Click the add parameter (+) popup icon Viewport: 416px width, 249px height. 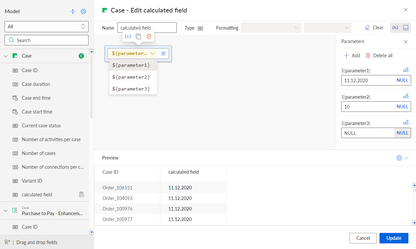coord(128,37)
